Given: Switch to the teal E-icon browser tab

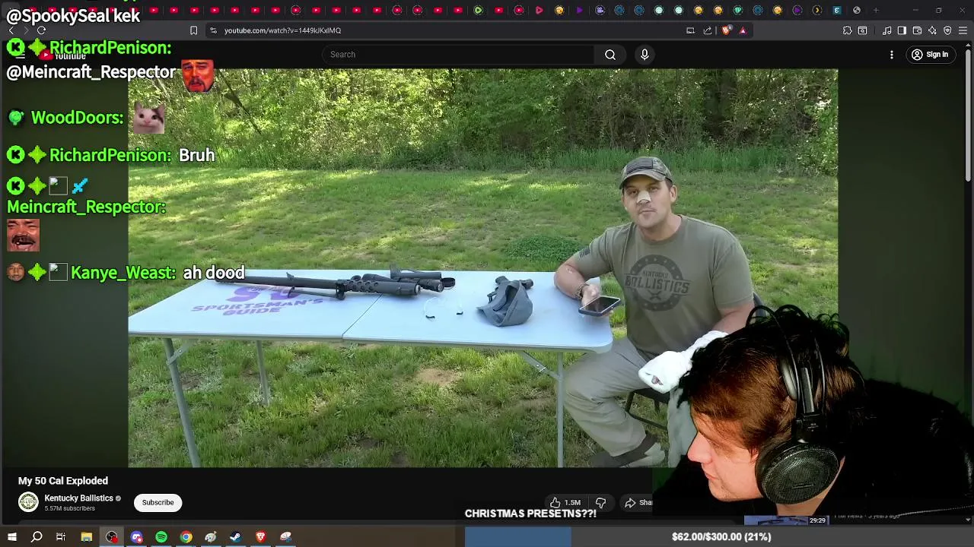Looking at the screenshot, I should click(x=837, y=10).
